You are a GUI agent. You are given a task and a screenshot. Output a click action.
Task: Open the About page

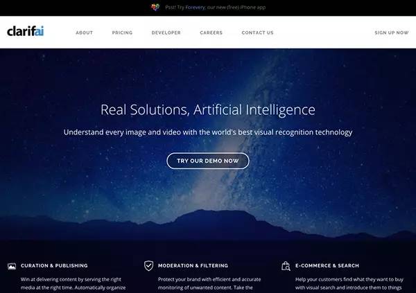(84, 33)
